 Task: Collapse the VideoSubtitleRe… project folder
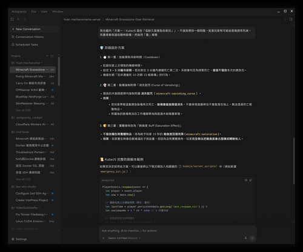click(x=25, y=208)
